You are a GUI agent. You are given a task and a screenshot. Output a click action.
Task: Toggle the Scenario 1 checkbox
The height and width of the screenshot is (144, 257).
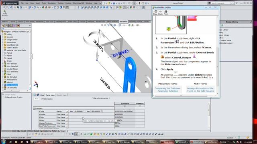[x=124, y=106]
